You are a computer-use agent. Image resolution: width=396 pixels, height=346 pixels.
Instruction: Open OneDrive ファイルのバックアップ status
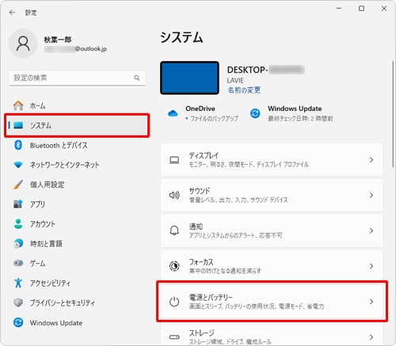pyautogui.click(x=203, y=113)
